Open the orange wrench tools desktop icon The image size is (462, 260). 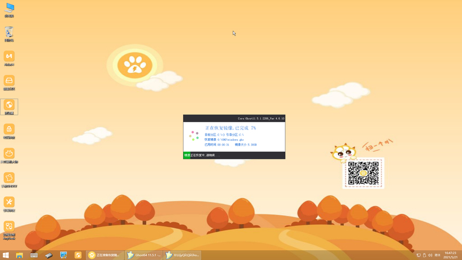tap(9, 202)
